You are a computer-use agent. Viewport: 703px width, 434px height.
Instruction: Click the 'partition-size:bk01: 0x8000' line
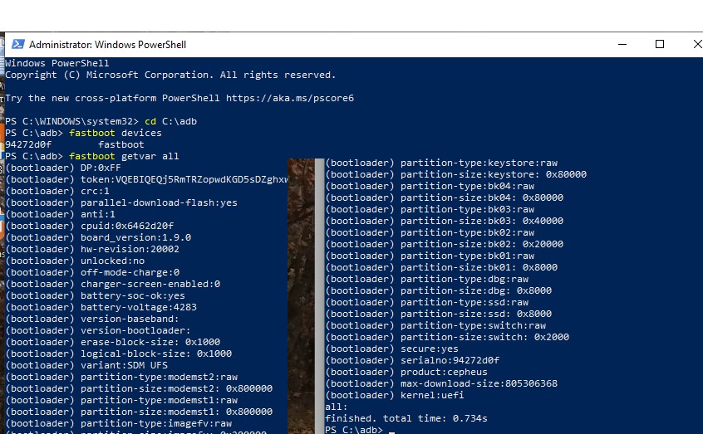click(441, 268)
